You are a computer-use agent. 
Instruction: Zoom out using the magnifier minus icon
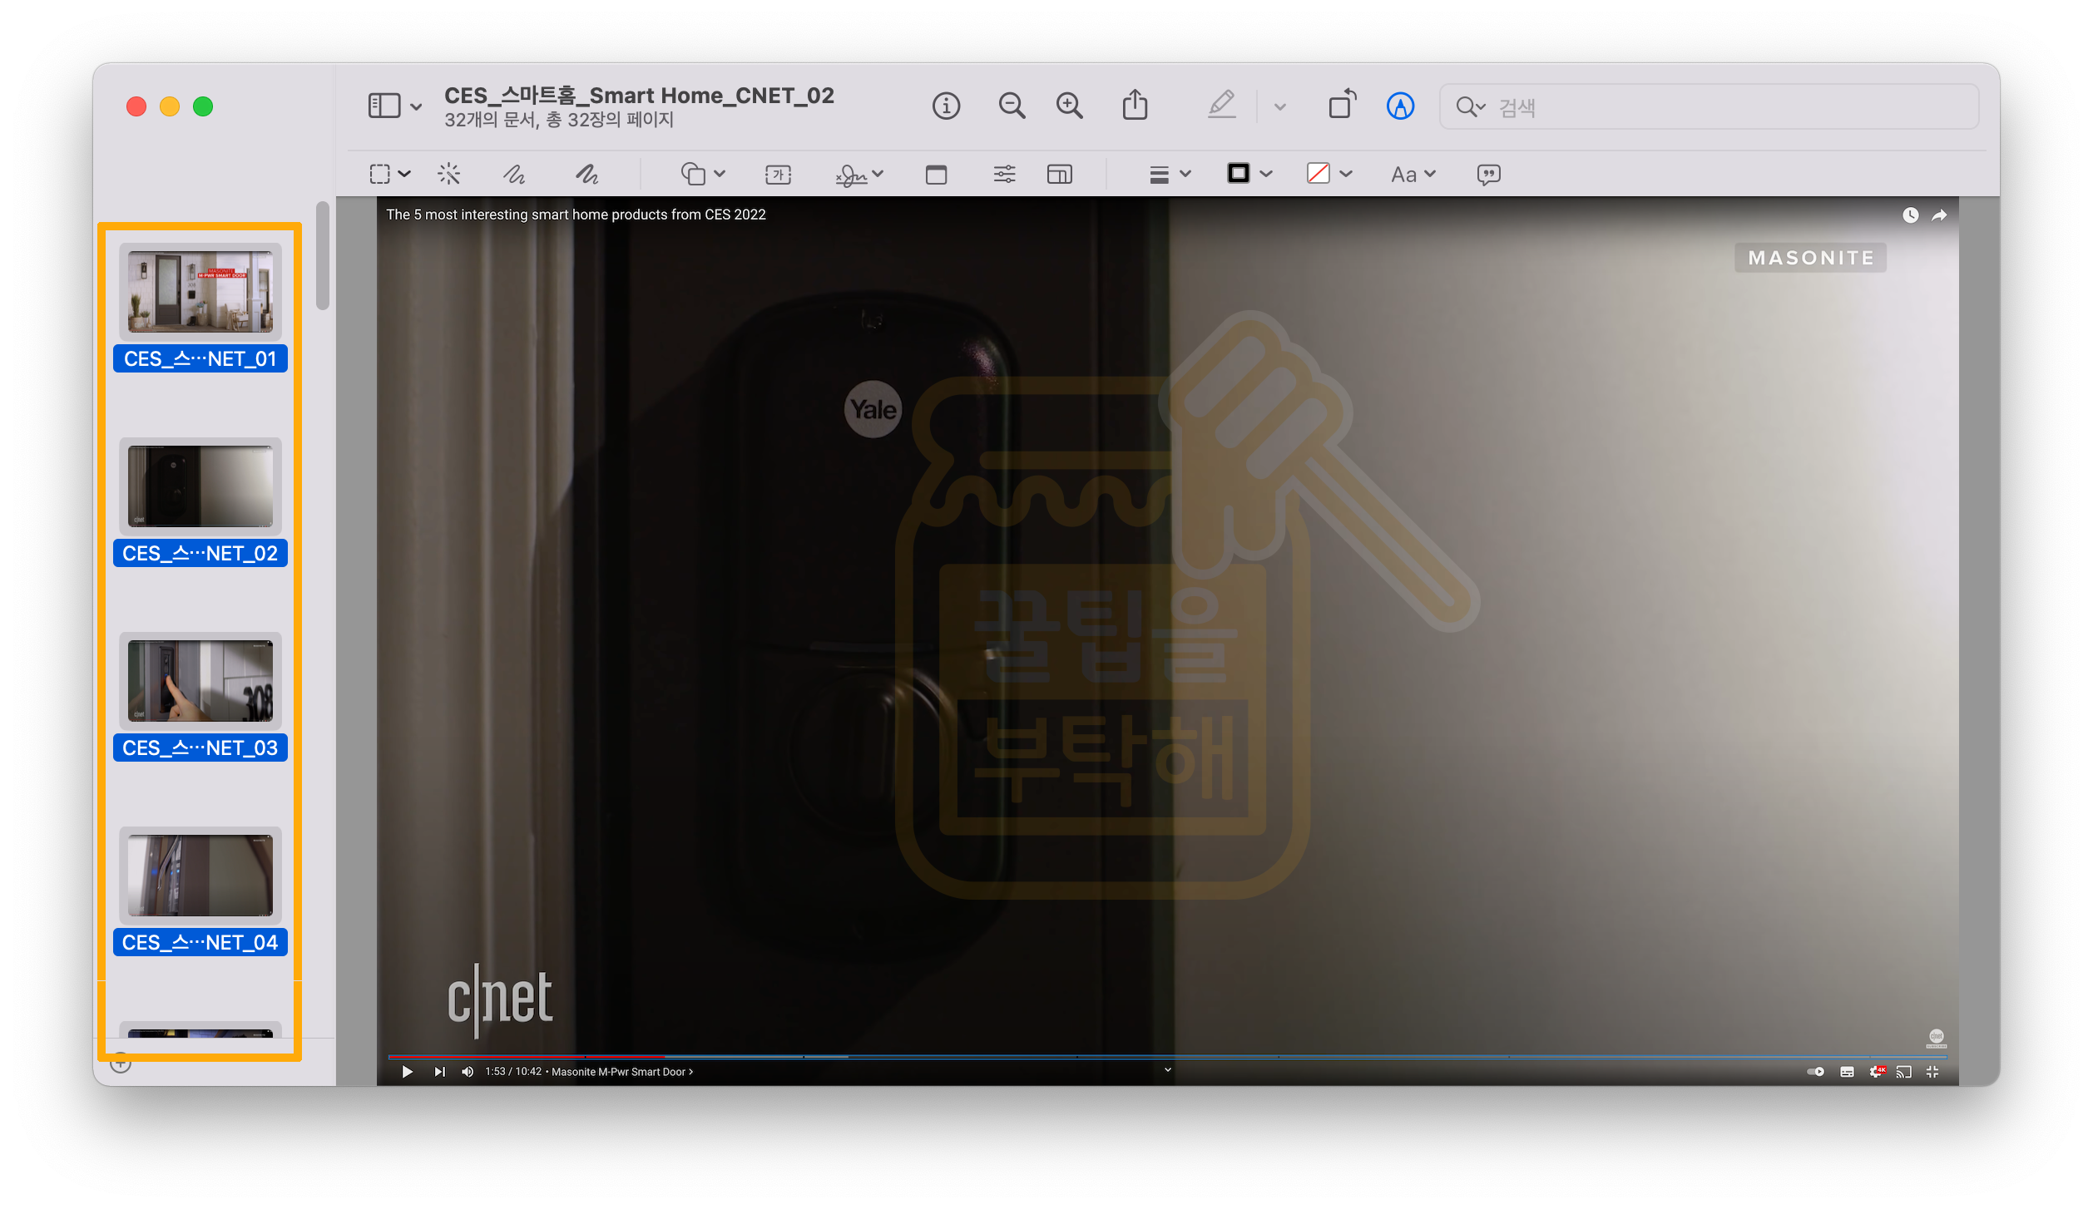tap(1012, 106)
